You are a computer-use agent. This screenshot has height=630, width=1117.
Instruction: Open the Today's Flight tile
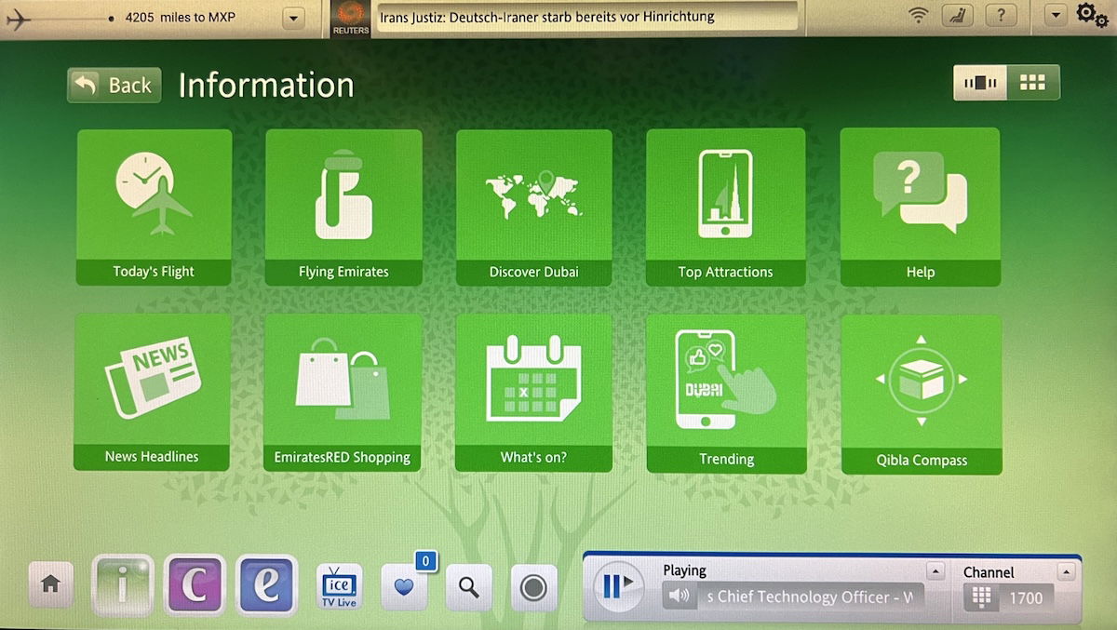click(x=154, y=207)
